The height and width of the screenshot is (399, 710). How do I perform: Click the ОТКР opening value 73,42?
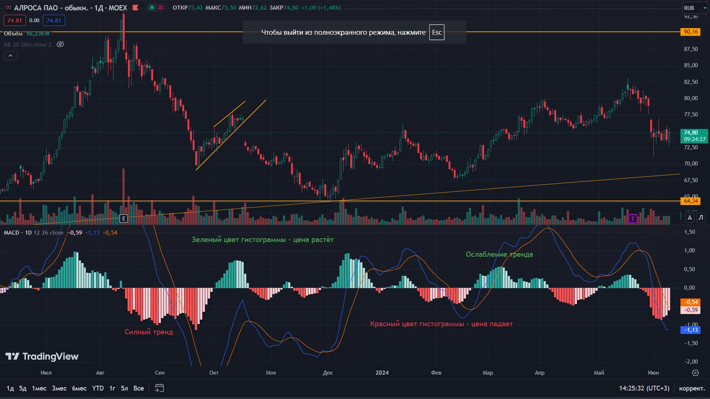195,8
